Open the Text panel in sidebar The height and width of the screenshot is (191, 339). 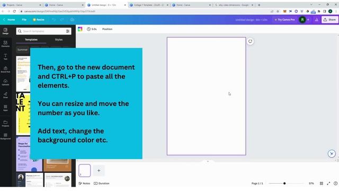click(x=5, y=57)
